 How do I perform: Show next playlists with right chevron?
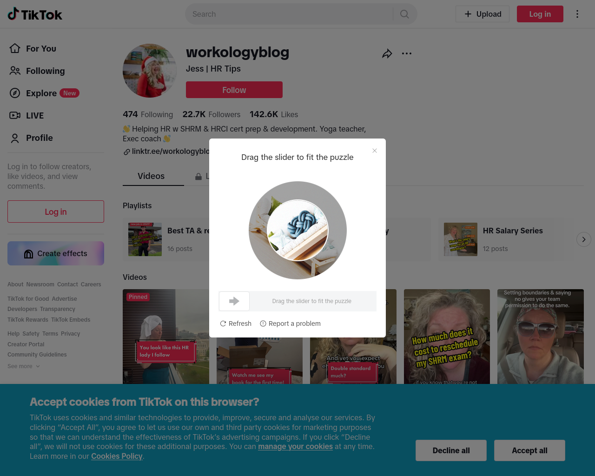coord(584,239)
